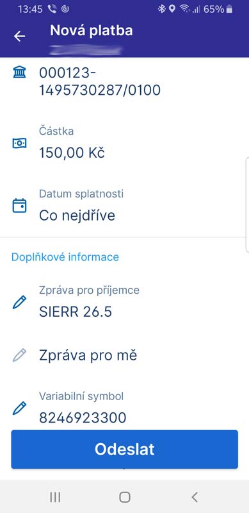Tap pencil icon beside Zpráva pro příjemce
The width and height of the screenshot is (249, 513).
pos(19,302)
